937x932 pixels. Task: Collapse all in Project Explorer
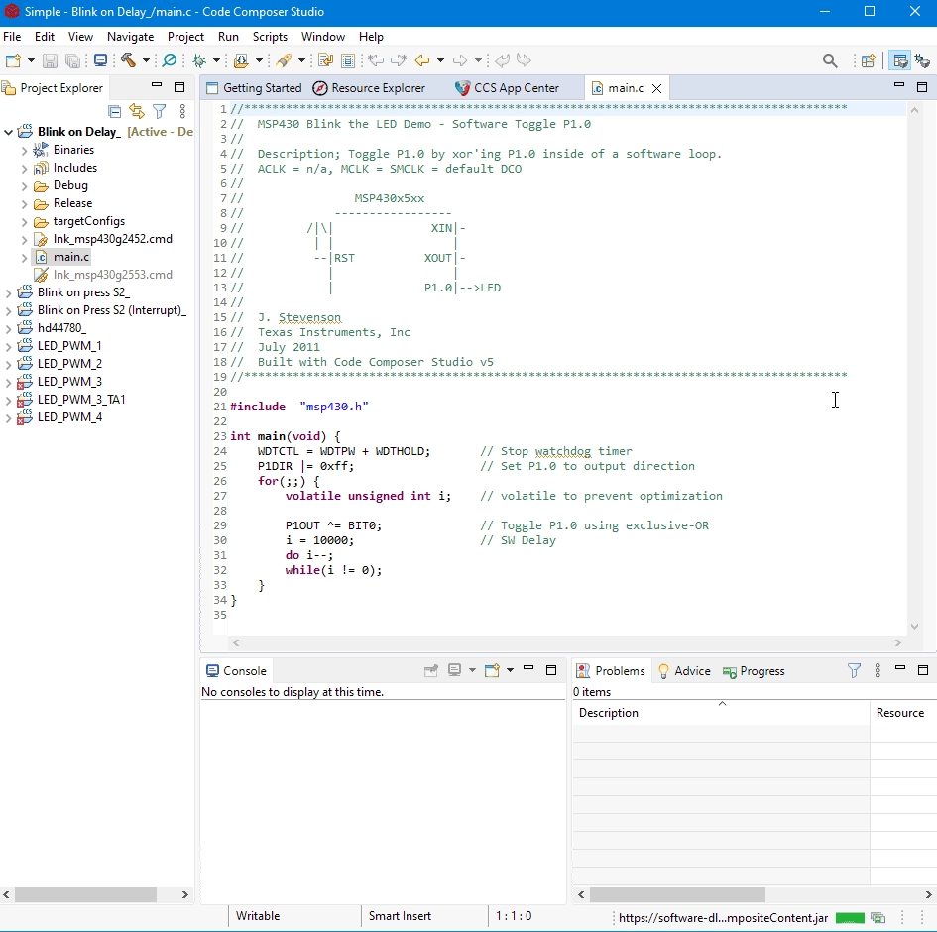pos(115,111)
